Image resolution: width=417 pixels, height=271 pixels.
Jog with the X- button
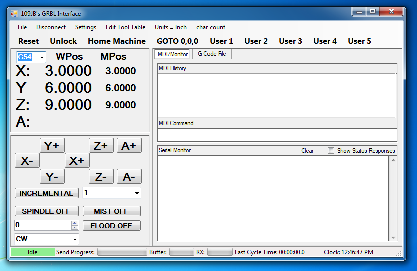click(x=27, y=161)
